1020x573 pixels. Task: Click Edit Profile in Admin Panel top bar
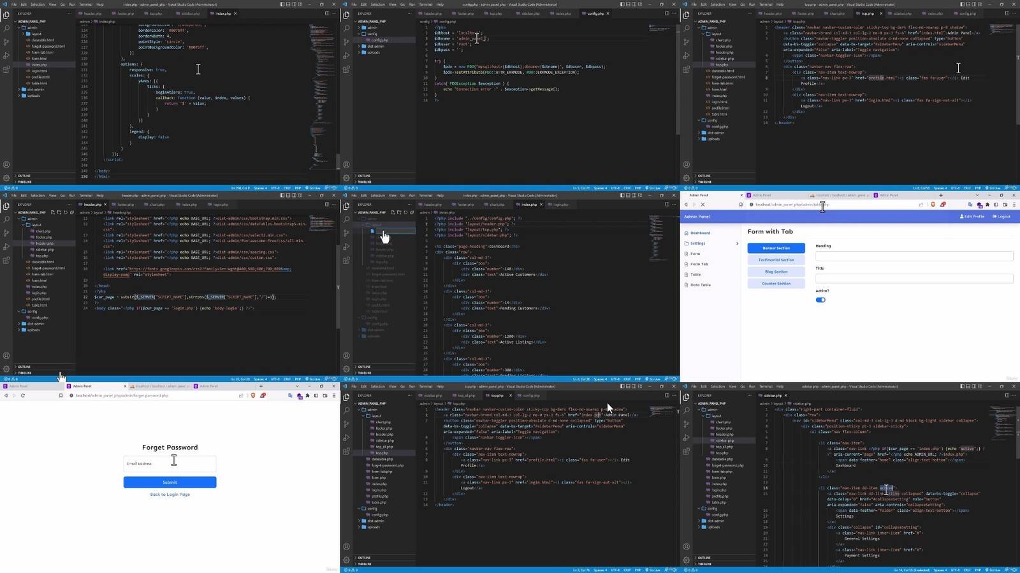click(972, 217)
